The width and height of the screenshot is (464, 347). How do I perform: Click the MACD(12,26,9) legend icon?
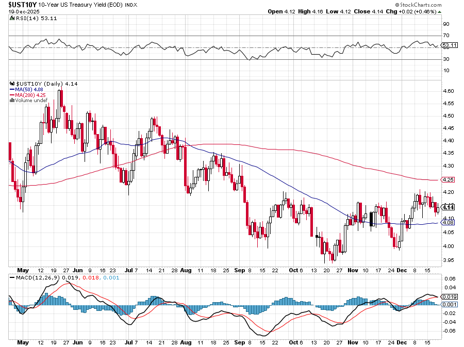(x=12, y=278)
